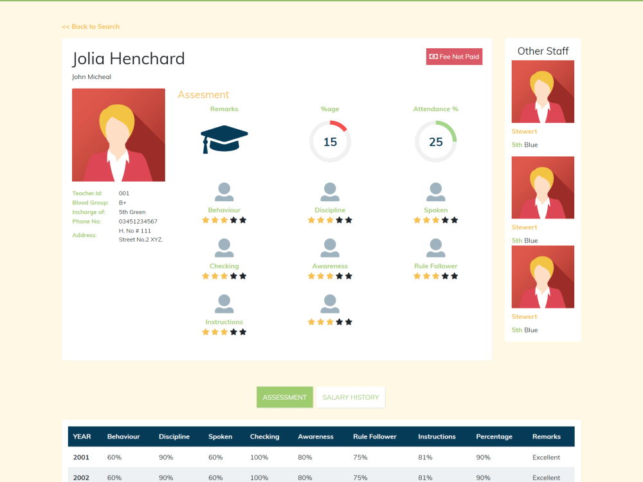
Task: Click the Instructions person icon
Action: point(224,304)
